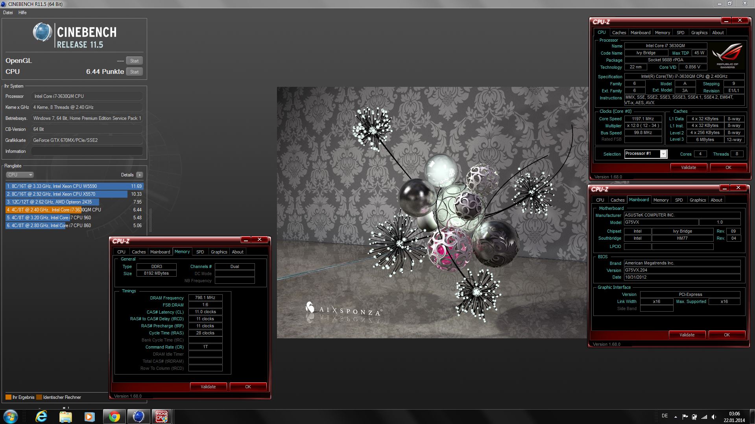755x424 pixels.
Task: Open the Datei menu
Action: pos(8,13)
